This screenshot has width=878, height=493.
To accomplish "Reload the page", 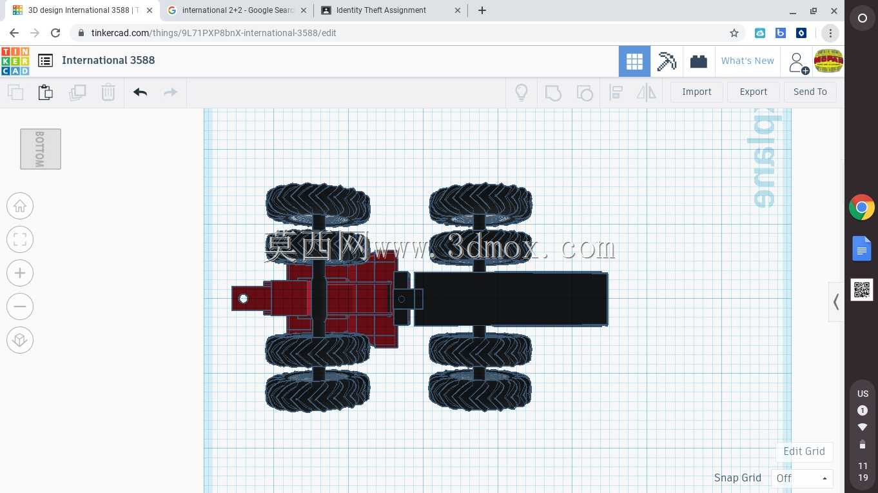I will (55, 33).
